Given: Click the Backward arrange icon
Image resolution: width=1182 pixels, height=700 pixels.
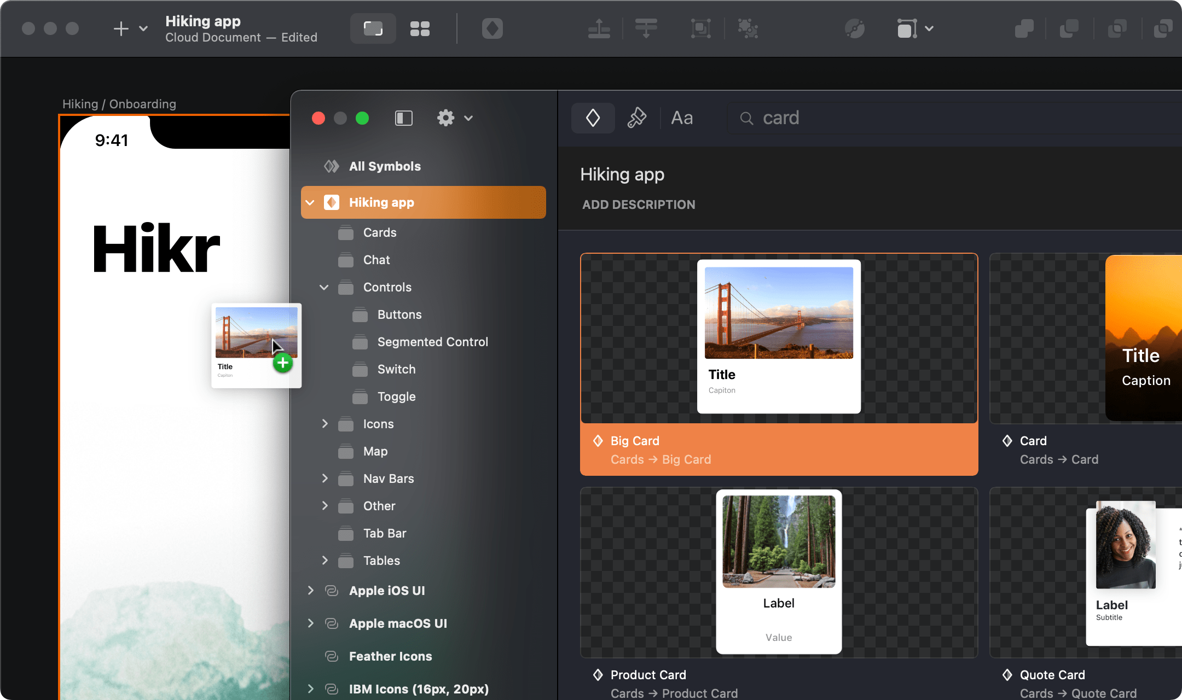Looking at the screenshot, I should (646, 28).
